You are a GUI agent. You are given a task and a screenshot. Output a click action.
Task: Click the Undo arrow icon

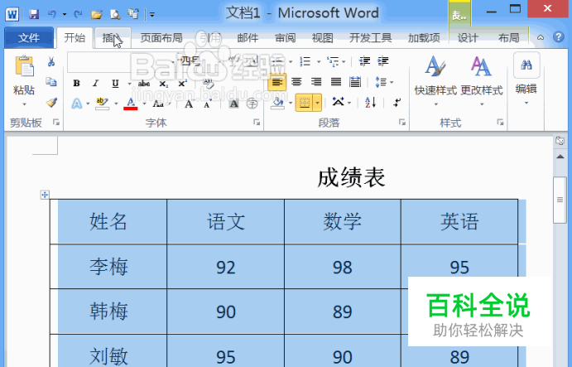(x=52, y=14)
